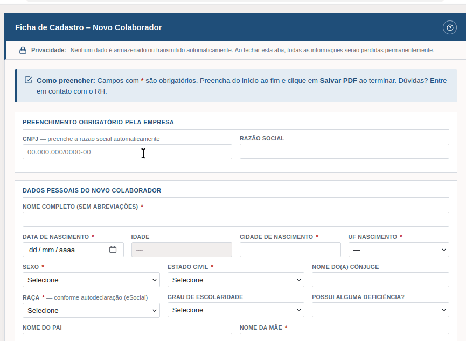Viewport: 466px width, 341px height.
Task: Click the Nome do(a) Cônjuge field
Action: 380,280
